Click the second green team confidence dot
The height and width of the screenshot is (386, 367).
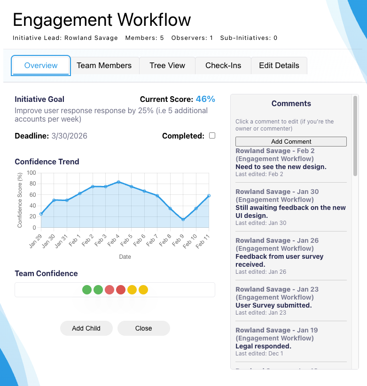tap(98, 290)
